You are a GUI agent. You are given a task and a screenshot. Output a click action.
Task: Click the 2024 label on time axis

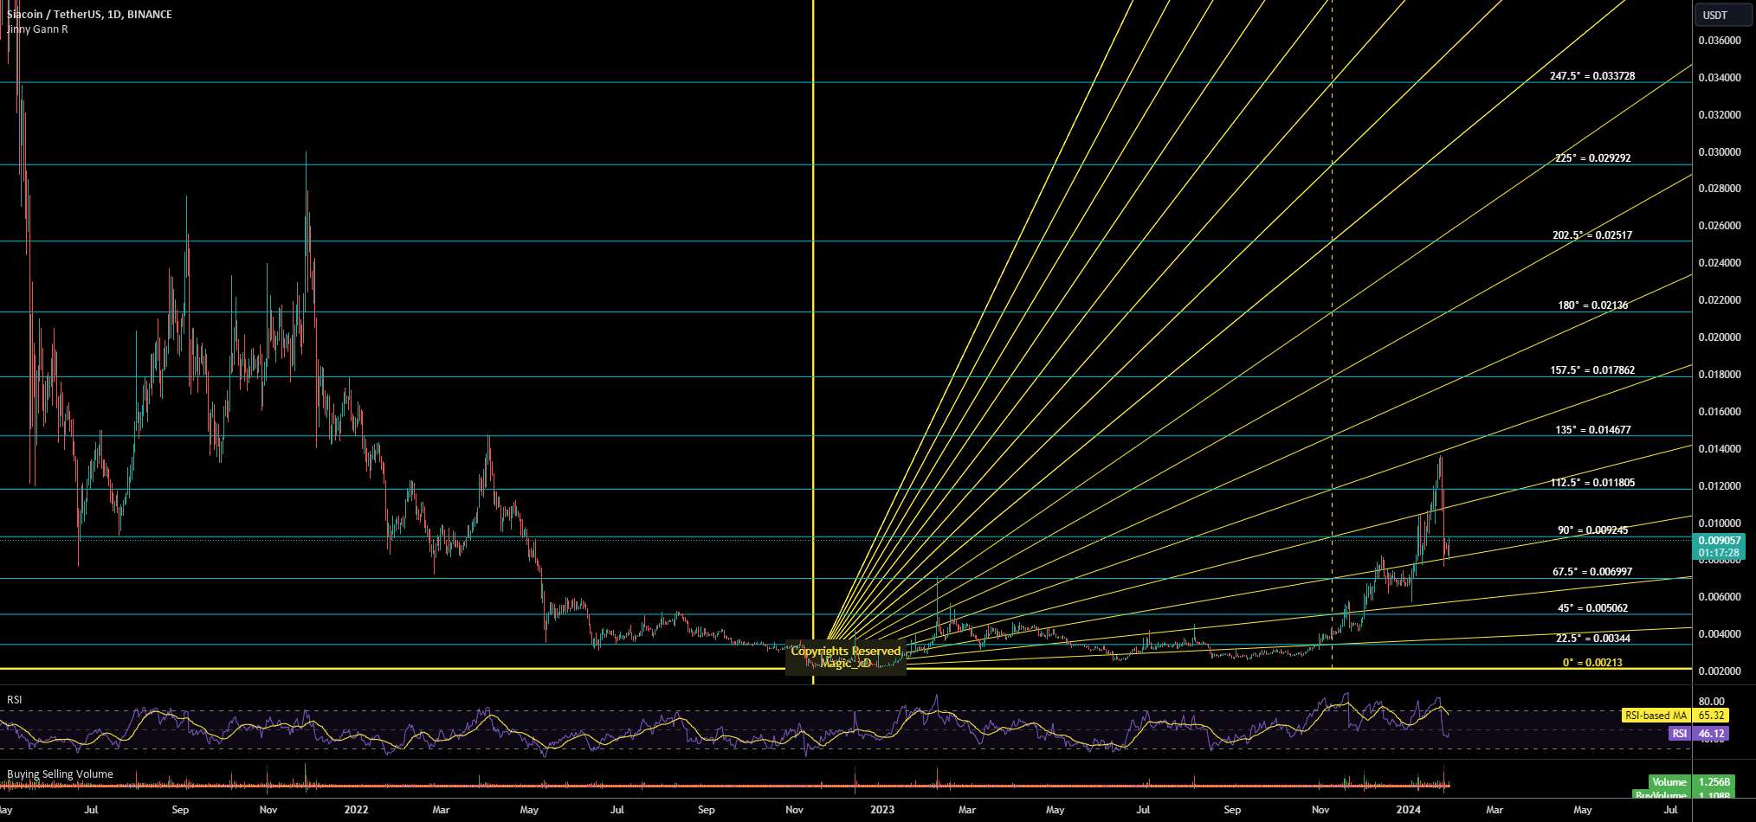[x=1408, y=810]
